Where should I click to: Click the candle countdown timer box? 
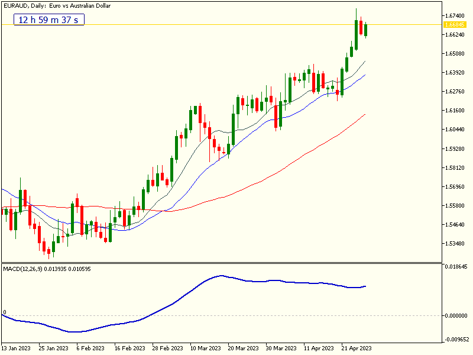point(48,20)
